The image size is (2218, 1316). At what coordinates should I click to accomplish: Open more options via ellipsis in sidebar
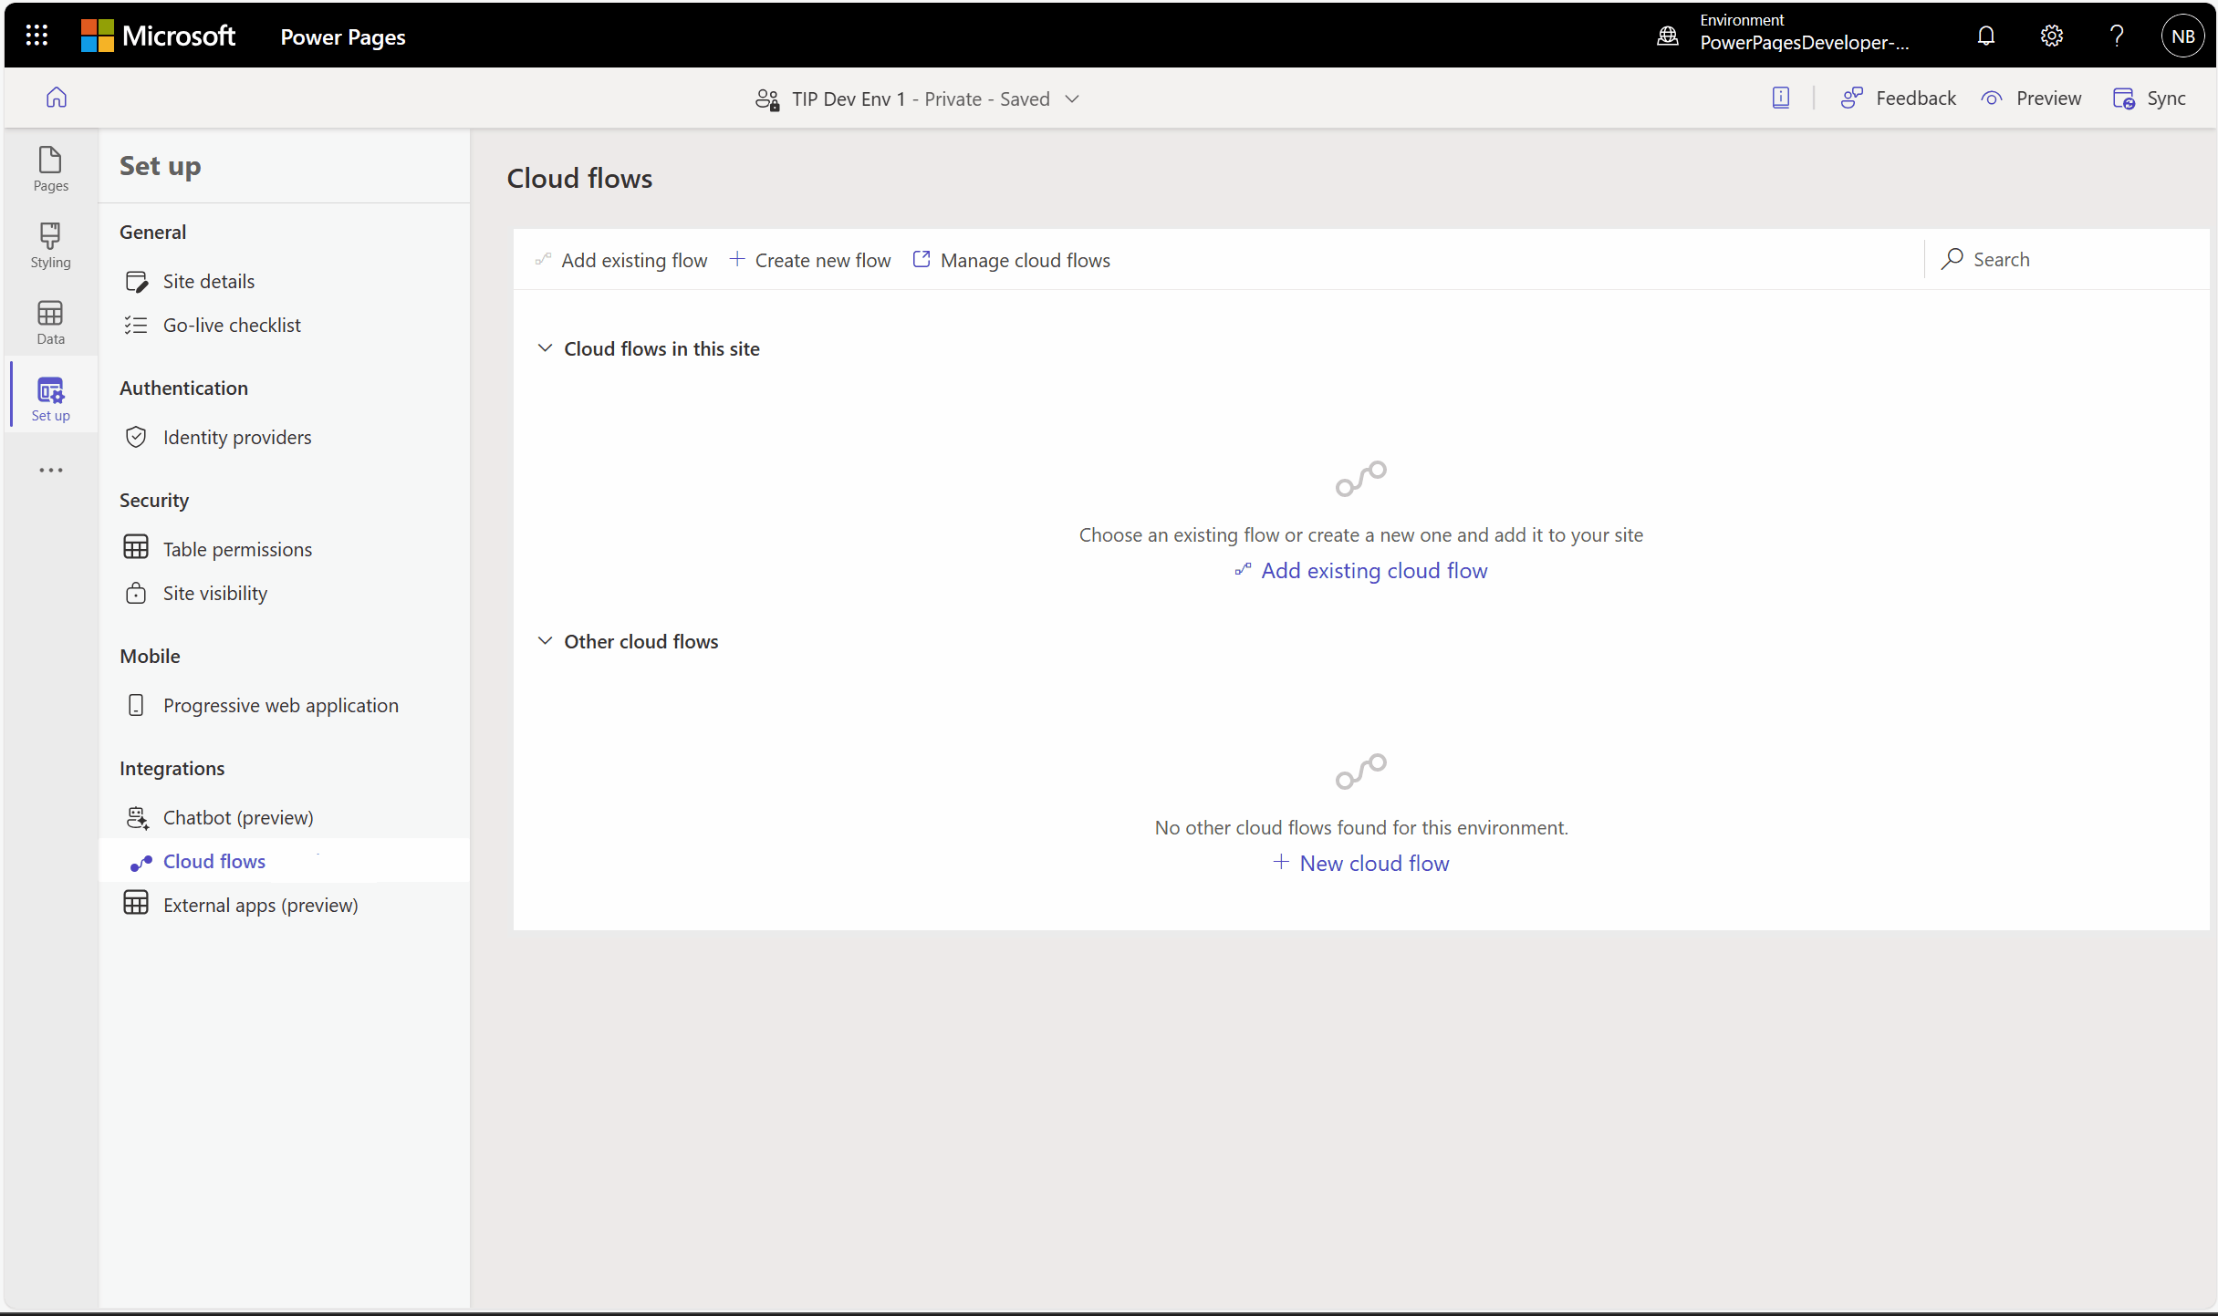pyautogui.click(x=50, y=470)
